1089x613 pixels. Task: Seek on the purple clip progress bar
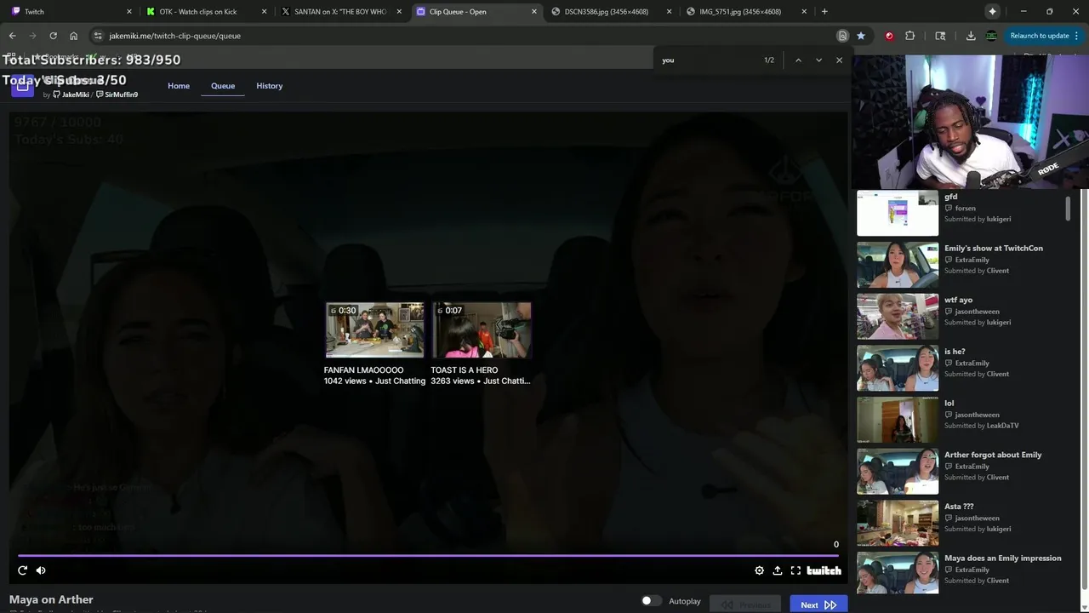(x=428, y=555)
